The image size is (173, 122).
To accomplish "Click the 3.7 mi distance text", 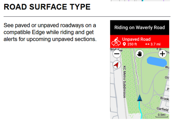I will tap(155, 44).
